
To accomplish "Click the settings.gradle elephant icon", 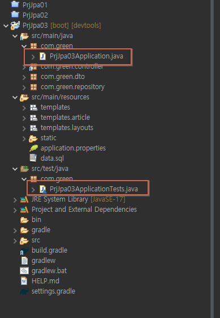I will click(x=24, y=291).
